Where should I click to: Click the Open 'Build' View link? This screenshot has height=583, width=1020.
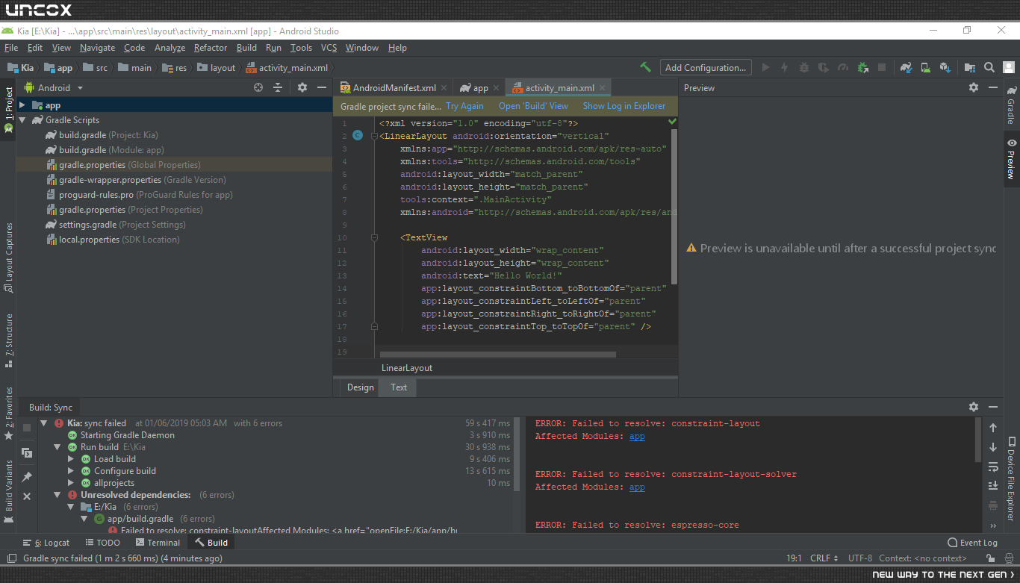point(533,106)
